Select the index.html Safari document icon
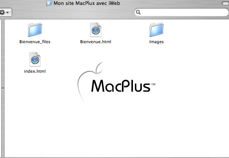Image resolution: width=229 pixels, height=158 pixels. coord(35,59)
